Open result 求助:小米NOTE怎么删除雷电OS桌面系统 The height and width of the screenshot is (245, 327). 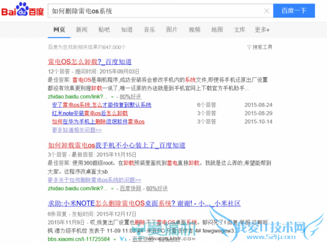tap(144, 203)
